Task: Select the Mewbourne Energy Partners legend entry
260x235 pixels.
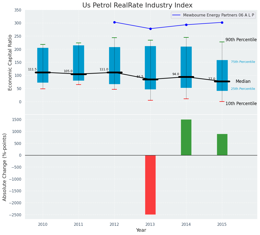Action: 218,15
